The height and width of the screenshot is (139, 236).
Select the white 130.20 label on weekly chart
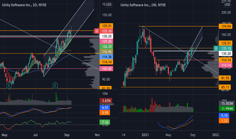pyautogui.click(x=226, y=53)
